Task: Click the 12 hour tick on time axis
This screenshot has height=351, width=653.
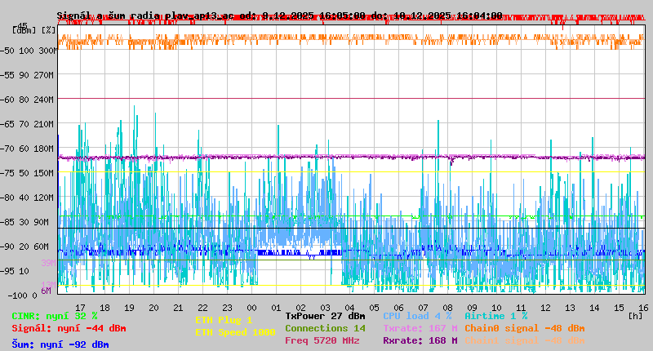Action: coord(545,307)
